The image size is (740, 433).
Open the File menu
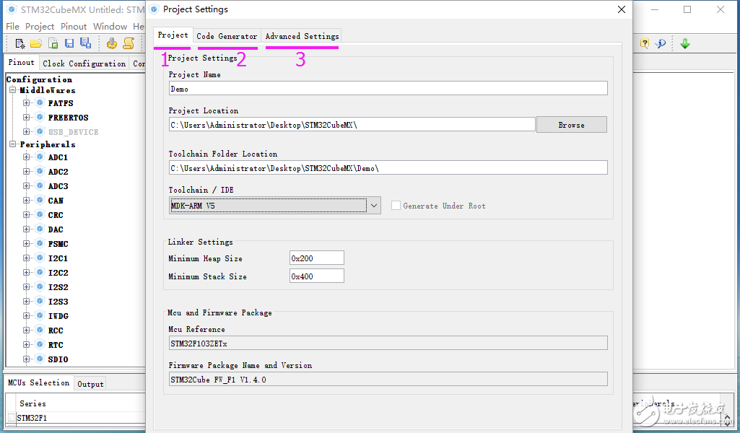coord(13,27)
